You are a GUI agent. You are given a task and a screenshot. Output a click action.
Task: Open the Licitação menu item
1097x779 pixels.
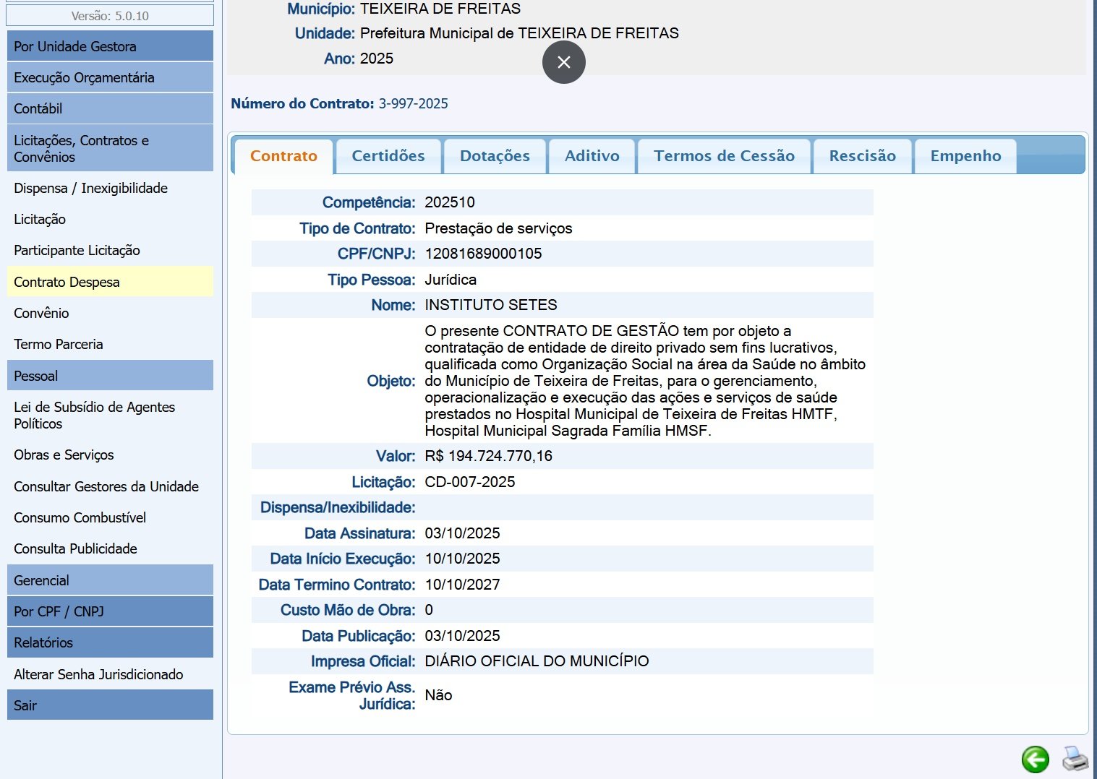(110, 219)
